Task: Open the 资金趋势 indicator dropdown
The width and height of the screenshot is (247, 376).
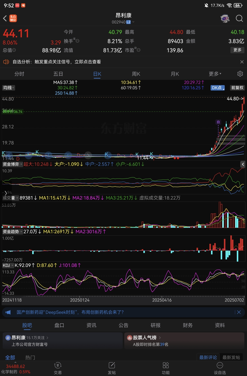Action: [12, 232]
